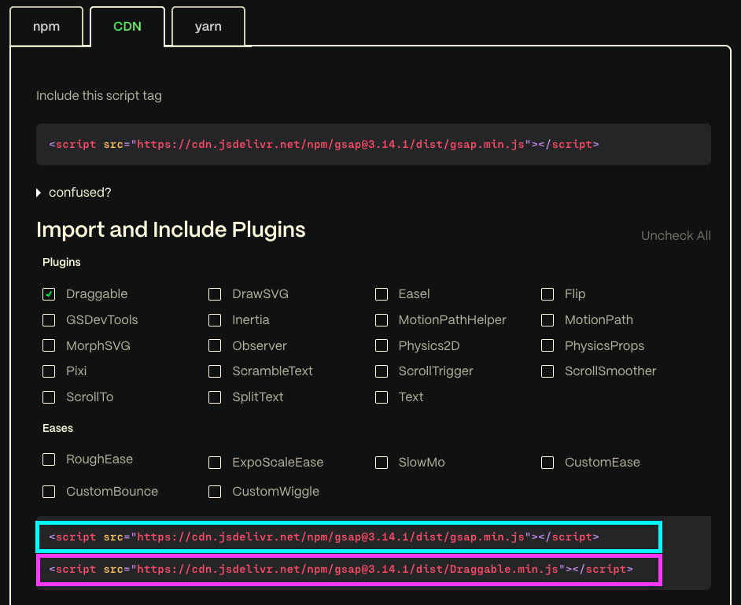Enable the MorphSVG plugin checkbox
The width and height of the screenshot is (741, 605).
49,346
